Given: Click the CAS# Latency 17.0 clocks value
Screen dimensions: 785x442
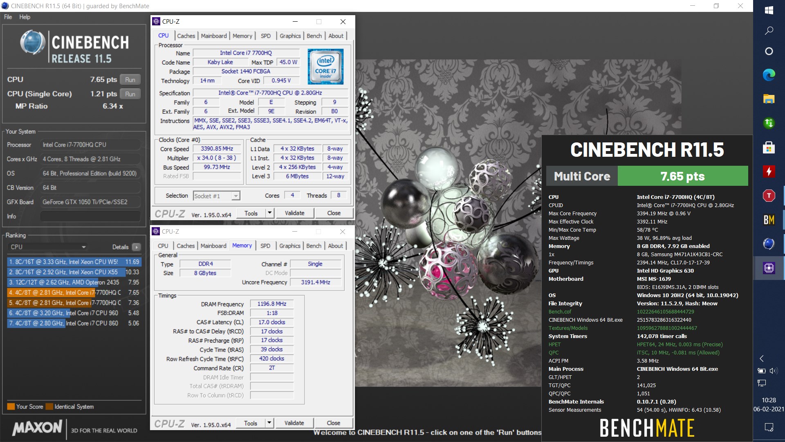Looking at the screenshot, I should pos(271,322).
